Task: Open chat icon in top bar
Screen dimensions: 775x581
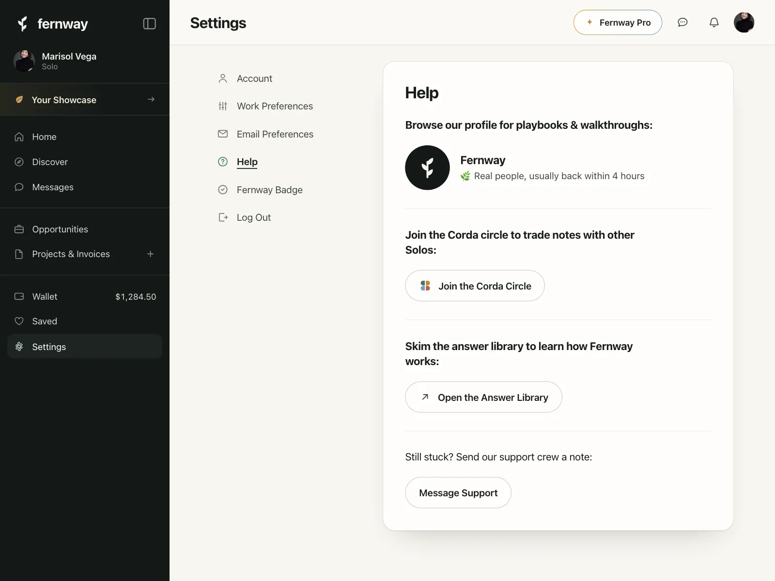Action: pos(682,23)
